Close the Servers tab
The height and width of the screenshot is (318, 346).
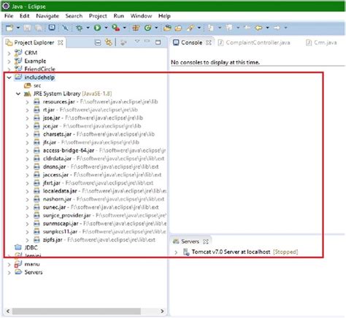(206, 241)
